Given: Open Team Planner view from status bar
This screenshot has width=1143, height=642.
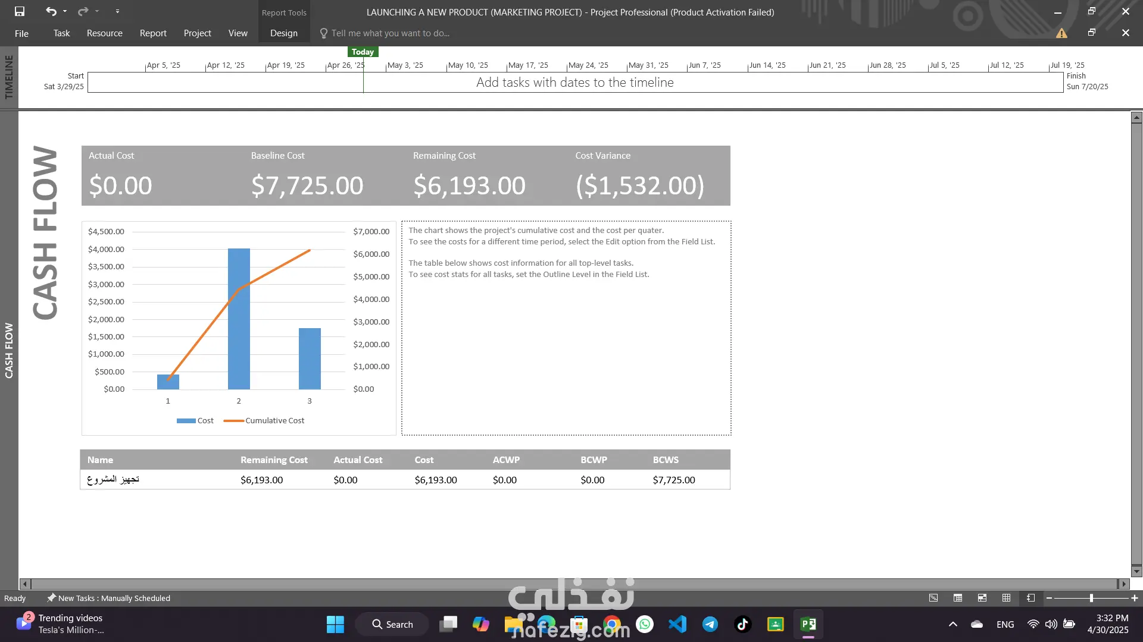Looking at the screenshot, I should click(982, 598).
